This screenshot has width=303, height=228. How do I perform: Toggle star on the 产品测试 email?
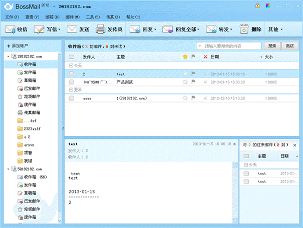tap(185, 81)
